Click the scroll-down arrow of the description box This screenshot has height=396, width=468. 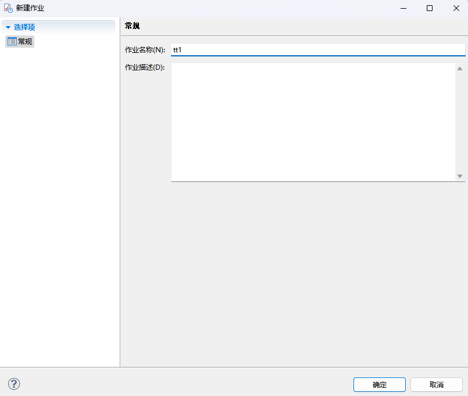click(x=459, y=176)
